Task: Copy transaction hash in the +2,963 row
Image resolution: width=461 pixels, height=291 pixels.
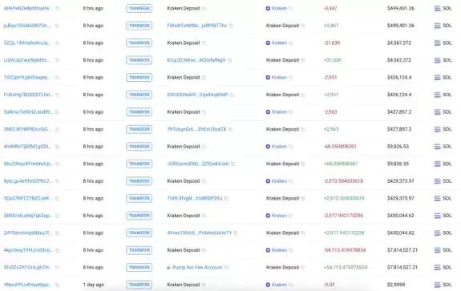Action: (58, 129)
